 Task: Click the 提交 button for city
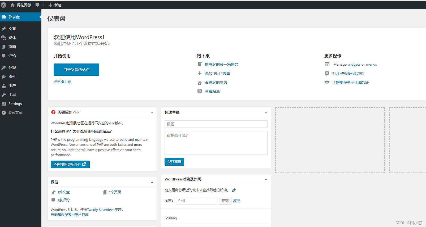(225, 201)
